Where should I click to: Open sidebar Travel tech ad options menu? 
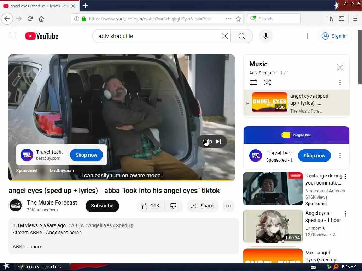(340, 156)
